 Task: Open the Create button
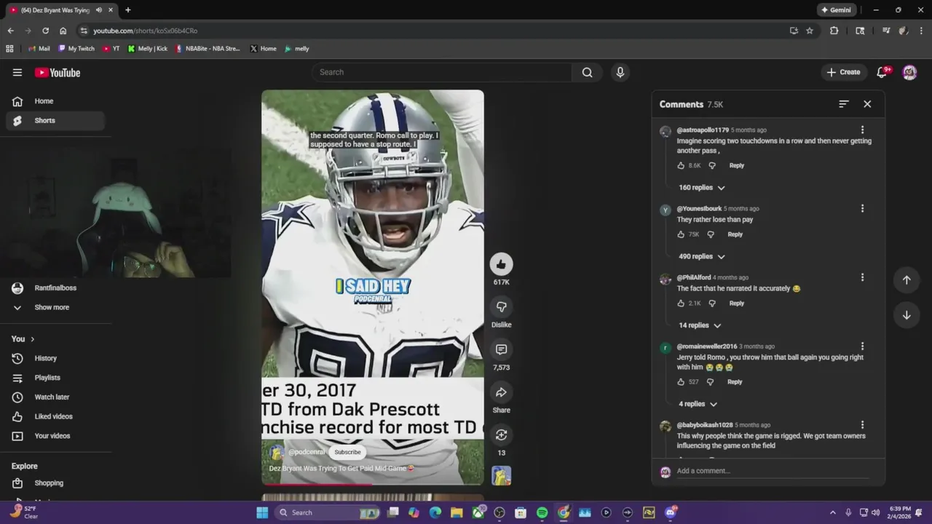tap(843, 72)
